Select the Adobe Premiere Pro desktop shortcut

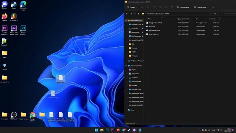click(x=4, y=30)
